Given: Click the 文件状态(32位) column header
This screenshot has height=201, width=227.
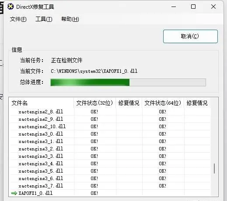Looking at the screenshot, I should point(95,103).
